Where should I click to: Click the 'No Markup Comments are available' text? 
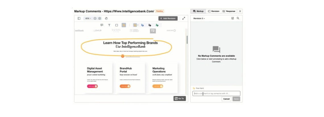(x=216, y=56)
